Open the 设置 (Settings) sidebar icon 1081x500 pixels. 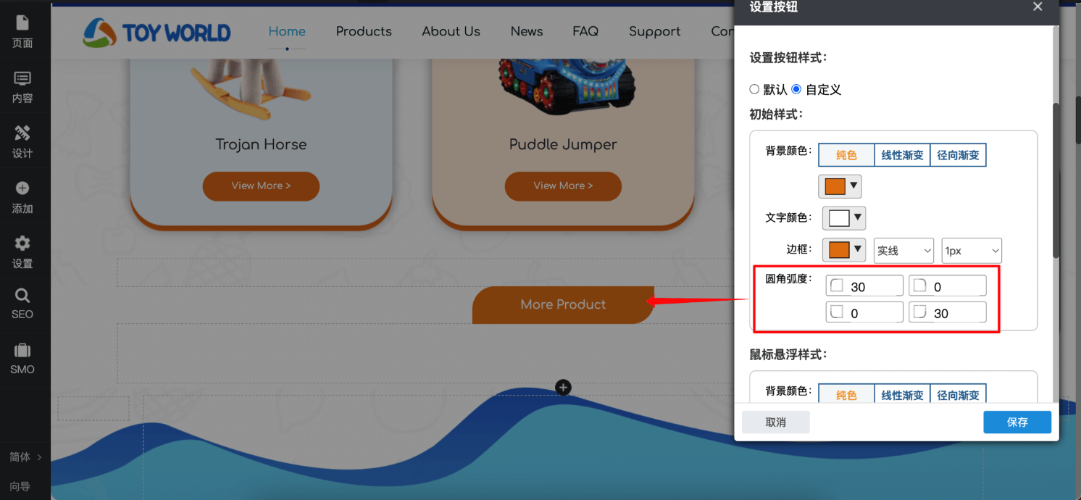pyautogui.click(x=24, y=251)
